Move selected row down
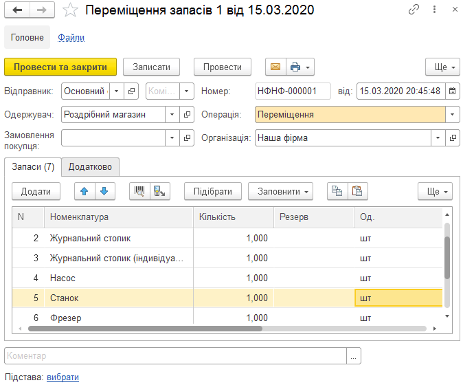This screenshot has width=463, height=385. tap(104, 191)
